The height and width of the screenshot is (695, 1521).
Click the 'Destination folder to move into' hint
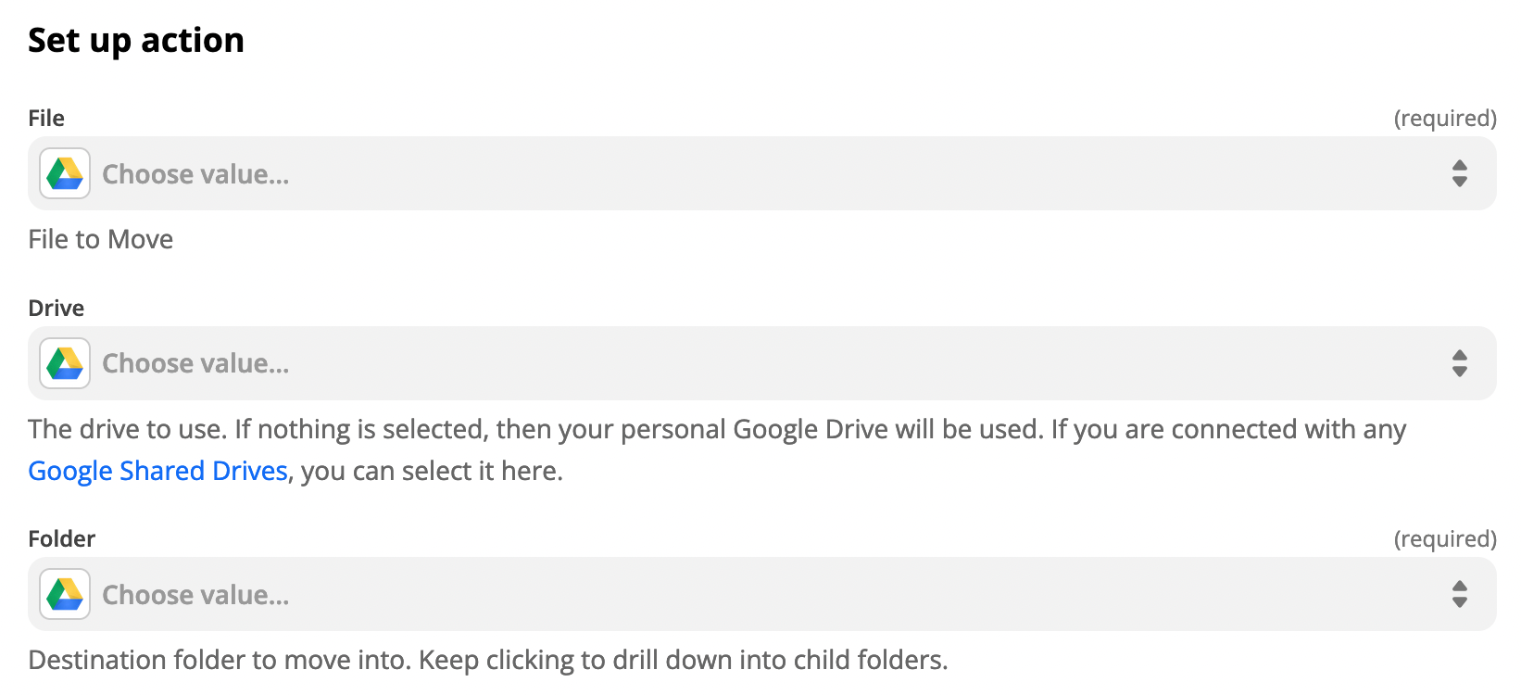(488, 660)
